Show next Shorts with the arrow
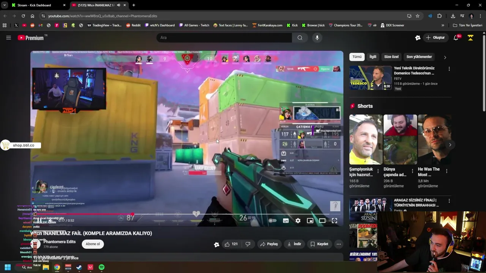This screenshot has width=486, height=273. point(450,145)
